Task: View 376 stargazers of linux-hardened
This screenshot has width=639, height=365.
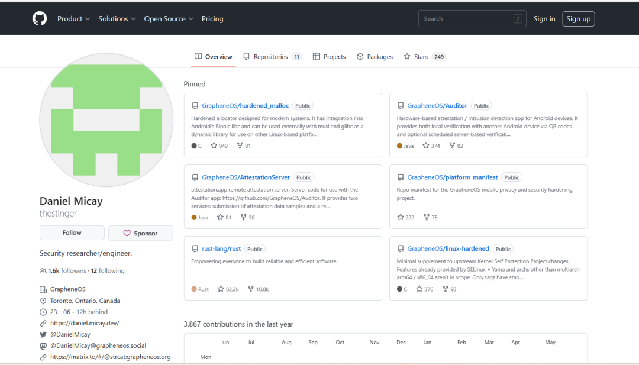Action: point(425,289)
